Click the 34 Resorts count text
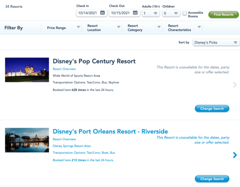240x187 pixels. (x=14, y=7)
